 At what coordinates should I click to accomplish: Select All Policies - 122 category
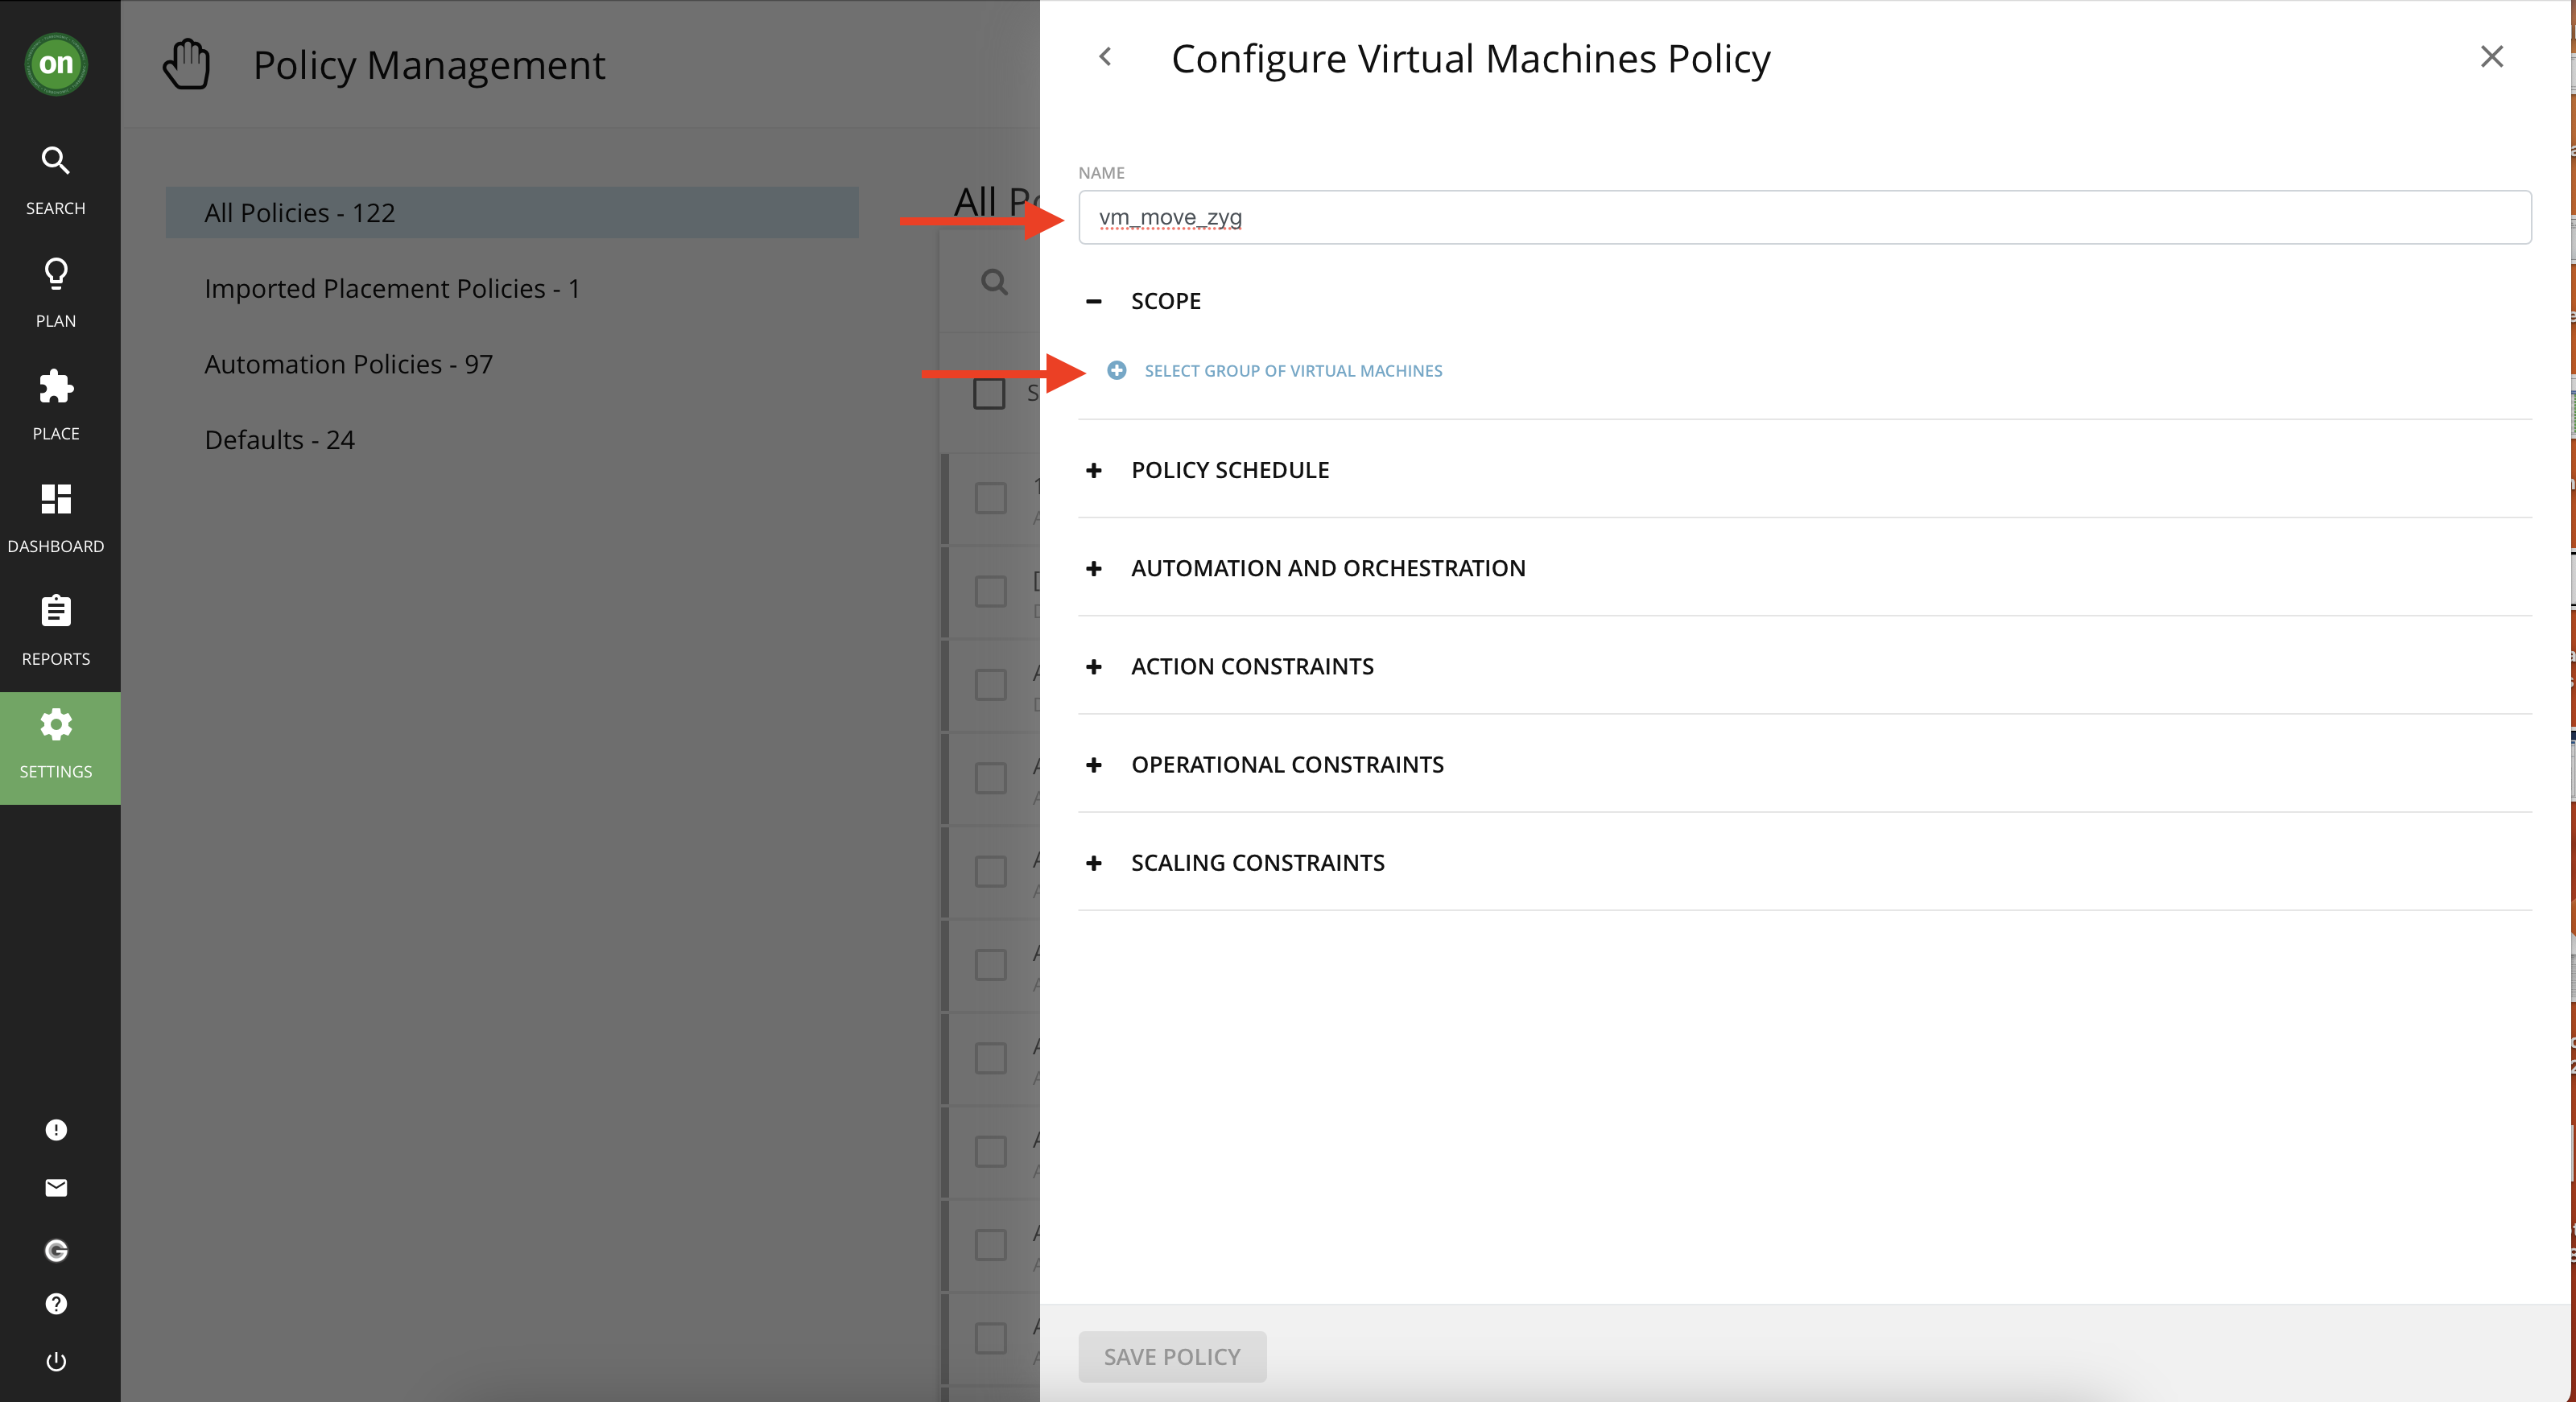pos(512,212)
